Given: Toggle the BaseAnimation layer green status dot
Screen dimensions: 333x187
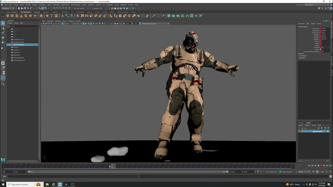Looking at the screenshot, I should coord(328,131).
